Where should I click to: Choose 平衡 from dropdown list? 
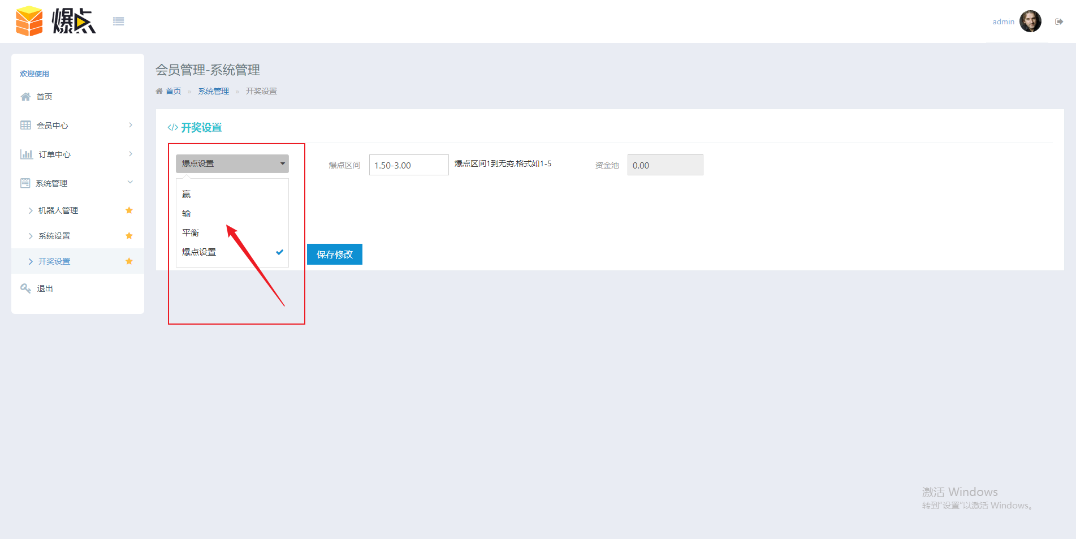[191, 232]
